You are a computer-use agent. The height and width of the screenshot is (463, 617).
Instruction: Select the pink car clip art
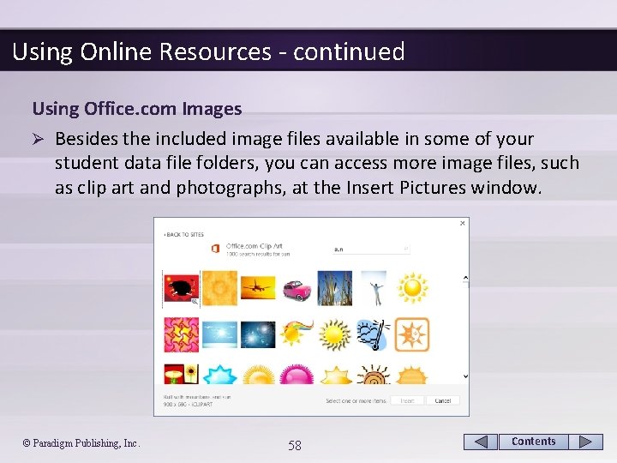297,291
